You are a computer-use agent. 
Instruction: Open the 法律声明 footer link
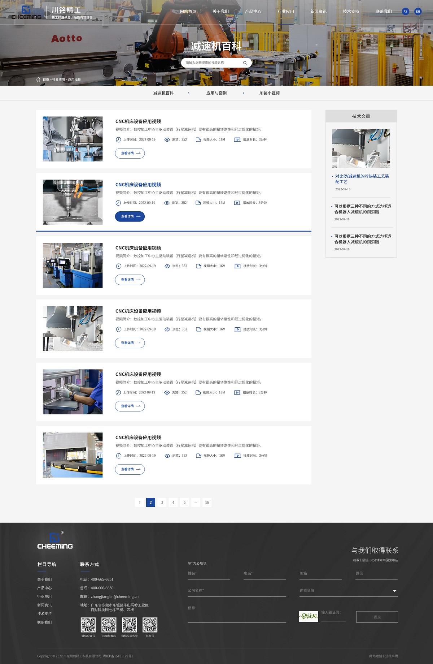click(x=392, y=656)
